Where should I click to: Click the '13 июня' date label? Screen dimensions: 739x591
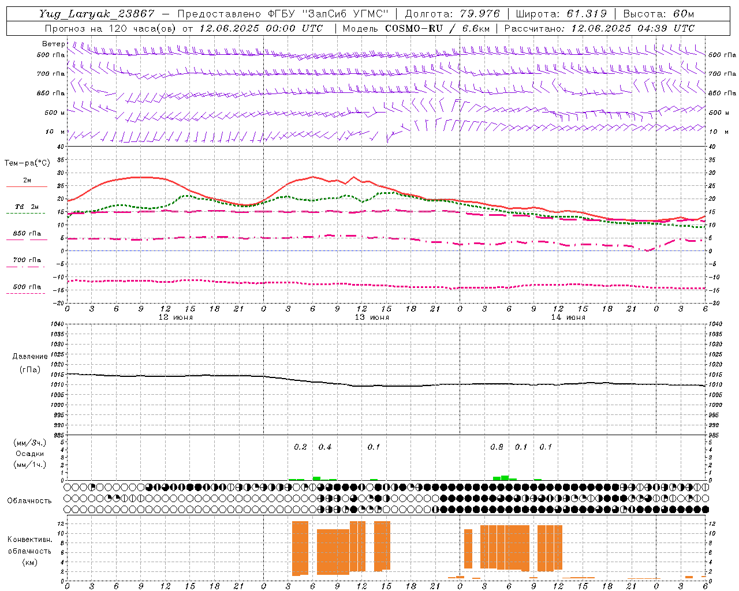pyautogui.click(x=372, y=317)
